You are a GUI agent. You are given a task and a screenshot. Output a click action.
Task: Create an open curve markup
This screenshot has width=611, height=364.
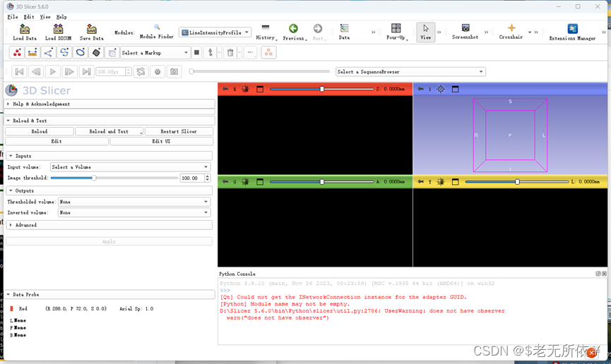pyautogui.click(x=64, y=53)
